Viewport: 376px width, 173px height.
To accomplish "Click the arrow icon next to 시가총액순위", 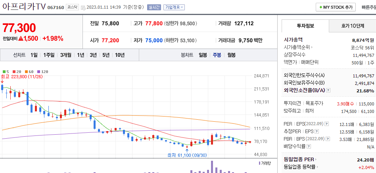I will tap(312, 47).
